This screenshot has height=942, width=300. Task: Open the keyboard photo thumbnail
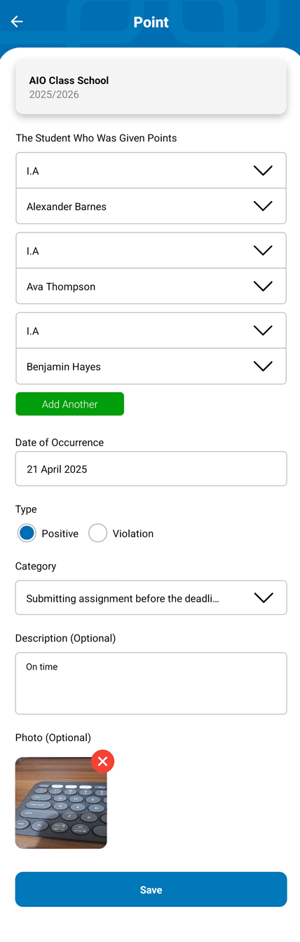[x=61, y=803]
